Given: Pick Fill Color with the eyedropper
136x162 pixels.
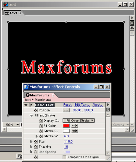Looking at the screenshot, I should point(74,126).
